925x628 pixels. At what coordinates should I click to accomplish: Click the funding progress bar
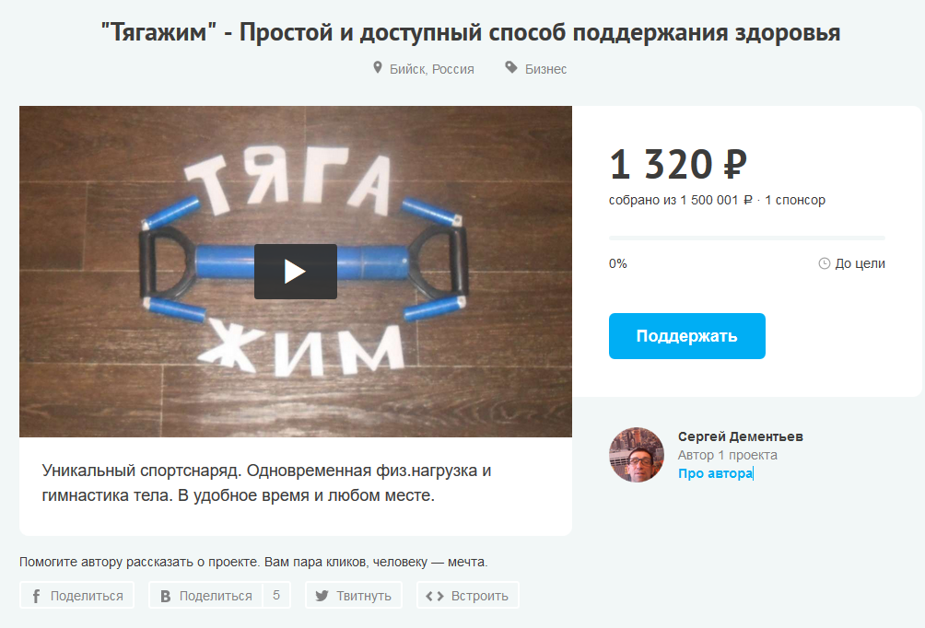[747, 238]
